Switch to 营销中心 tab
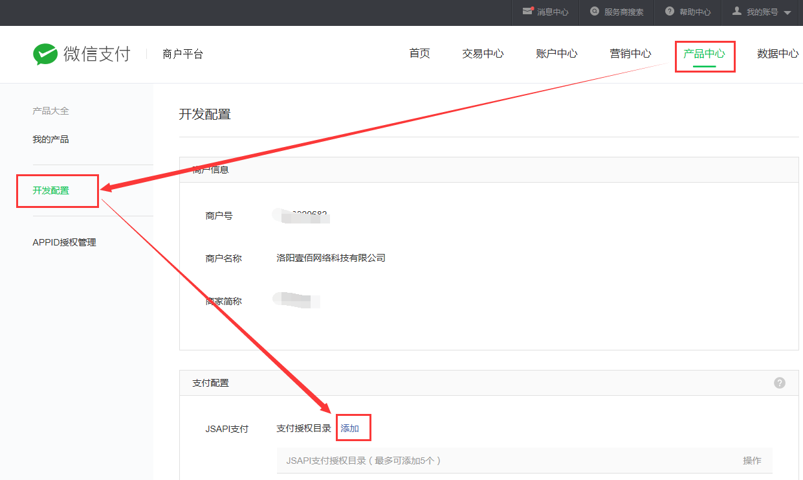 click(x=630, y=54)
